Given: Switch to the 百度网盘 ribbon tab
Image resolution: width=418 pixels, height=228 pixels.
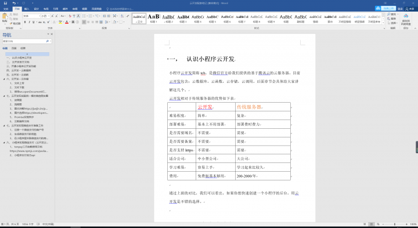Looking at the screenshot, I should click(x=96, y=9).
